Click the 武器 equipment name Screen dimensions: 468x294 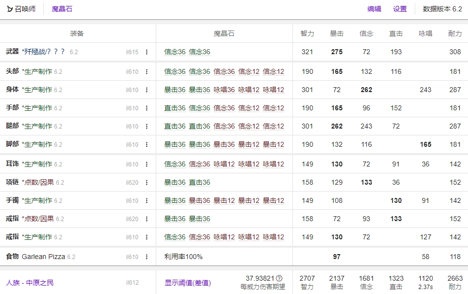point(43,52)
